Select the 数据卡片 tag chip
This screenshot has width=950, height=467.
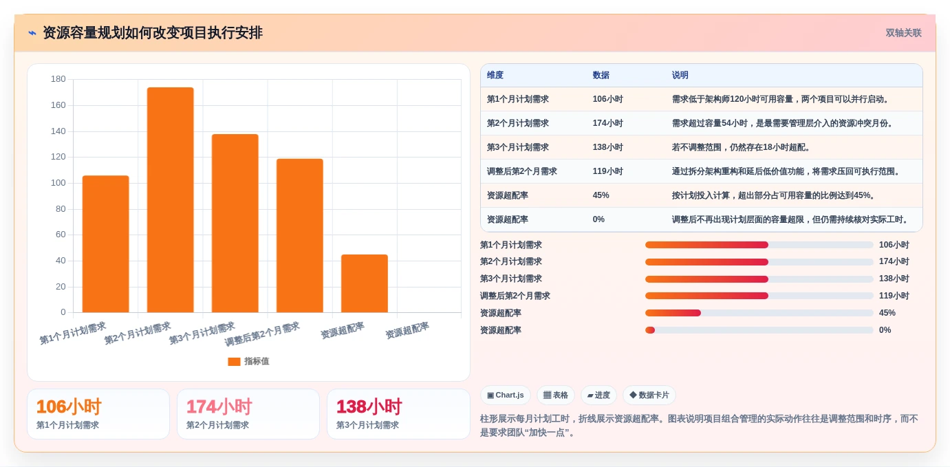(x=649, y=395)
